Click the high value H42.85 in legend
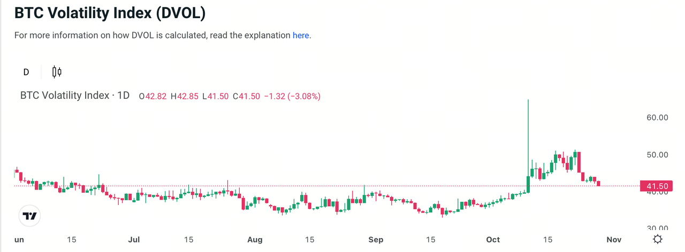685x252 pixels. point(185,97)
